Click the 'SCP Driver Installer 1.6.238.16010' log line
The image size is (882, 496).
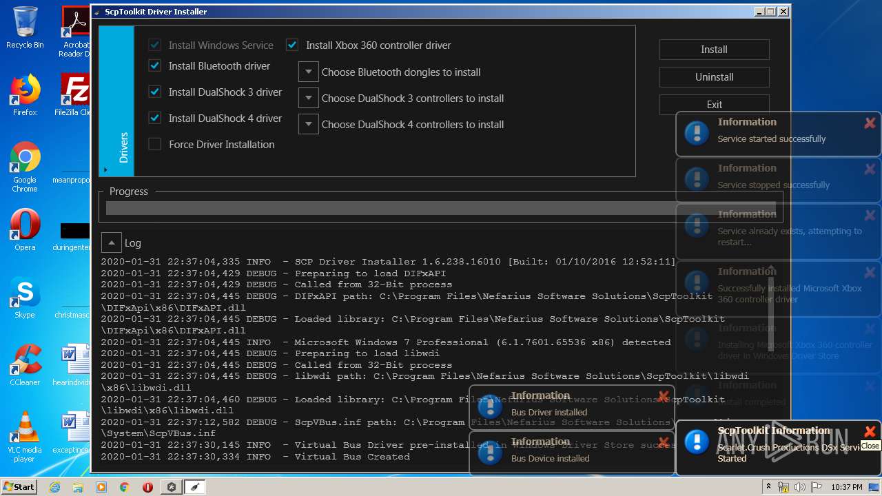click(388, 262)
